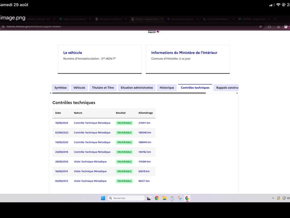Click Contrôle Technique Périodique in 2022 row
The image size is (290, 218).
[92, 133]
